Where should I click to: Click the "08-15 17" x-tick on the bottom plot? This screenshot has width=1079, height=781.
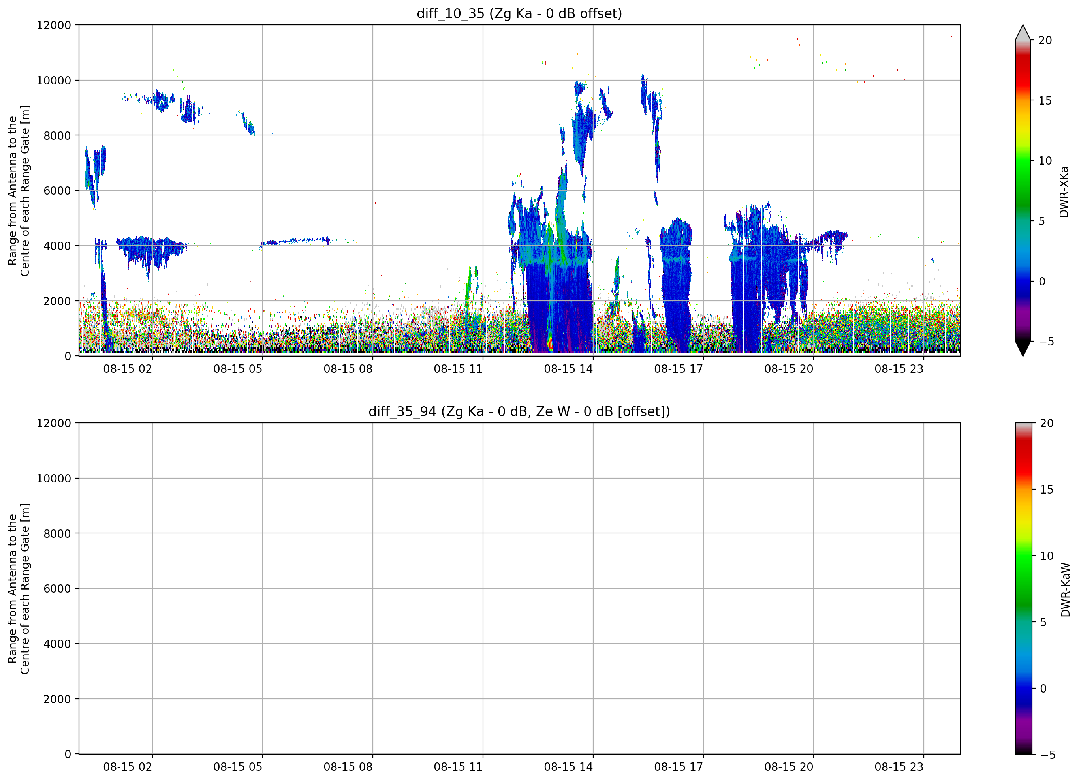pos(679,767)
